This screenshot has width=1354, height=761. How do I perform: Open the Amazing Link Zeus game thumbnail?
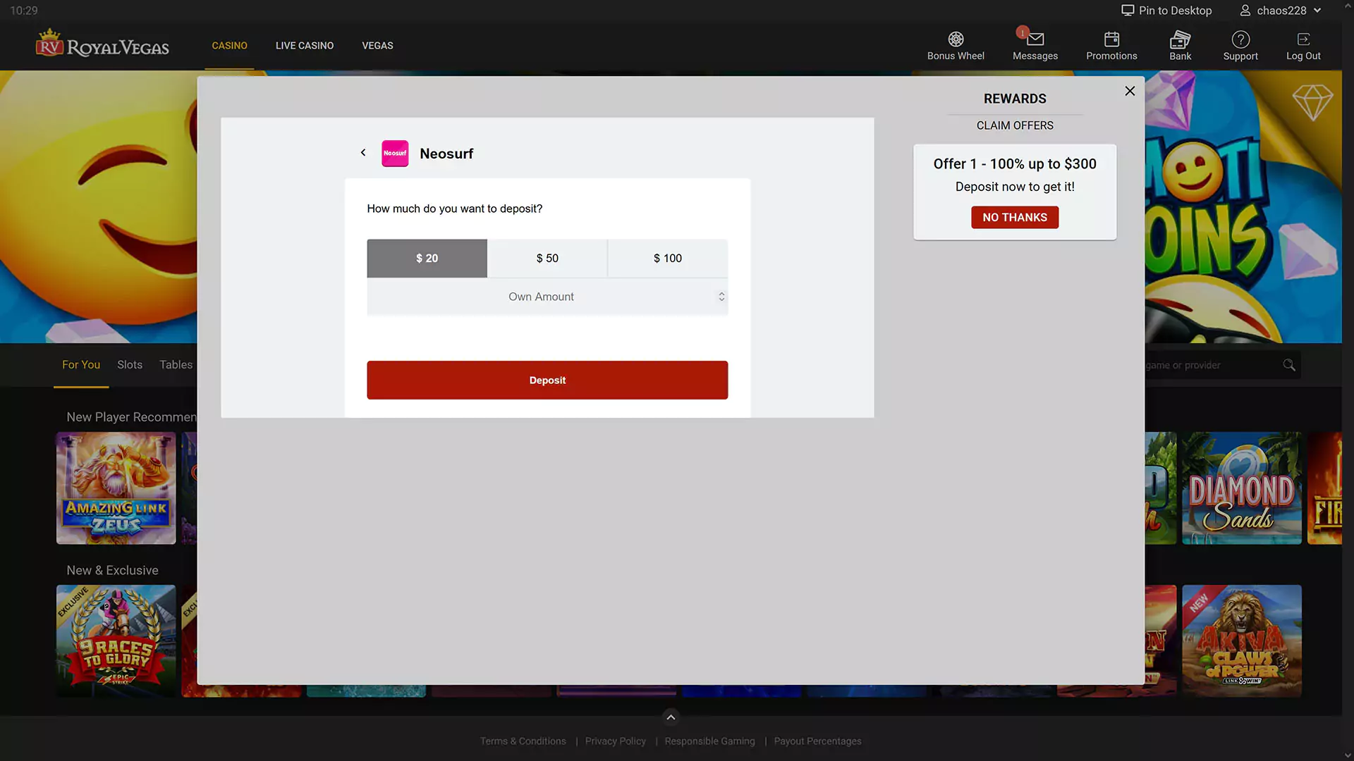point(116,488)
